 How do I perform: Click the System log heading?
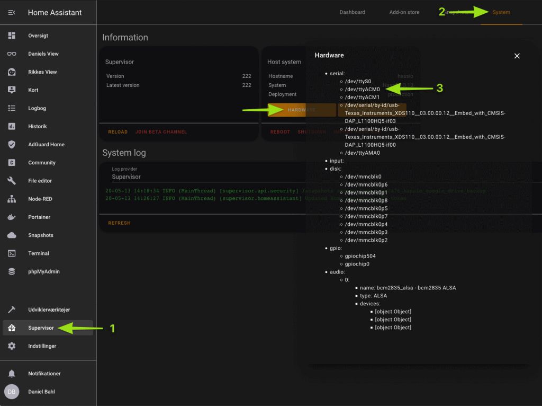(x=124, y=153)
